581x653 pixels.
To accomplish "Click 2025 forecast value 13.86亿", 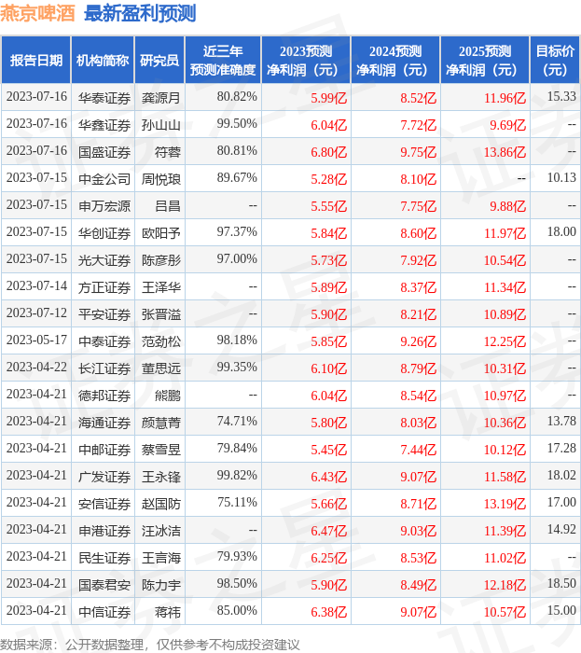I will click(x=505, y=152).
